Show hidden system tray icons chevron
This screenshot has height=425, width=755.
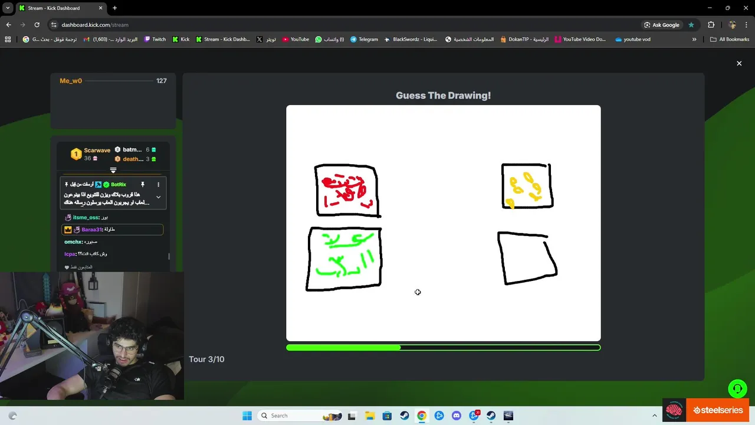coord(654,416)
